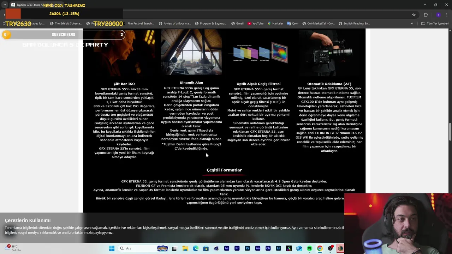The height and width of the screenshot is (254, 452).
Task: Open the Chrome profile avatar
Action: (x=438, y=15)
